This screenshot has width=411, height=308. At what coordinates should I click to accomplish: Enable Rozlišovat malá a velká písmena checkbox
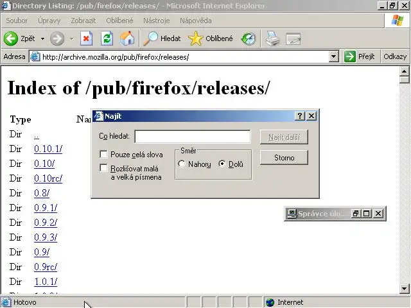pos(103,168)
